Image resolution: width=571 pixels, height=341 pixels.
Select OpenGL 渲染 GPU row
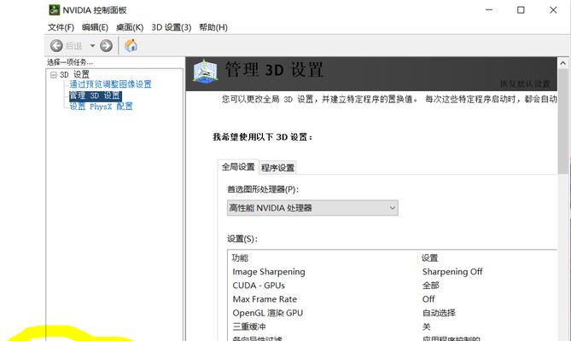pos(268,313)
